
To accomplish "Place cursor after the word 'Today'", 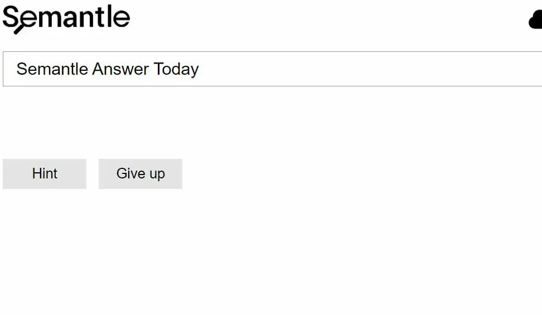I will 200,69.
